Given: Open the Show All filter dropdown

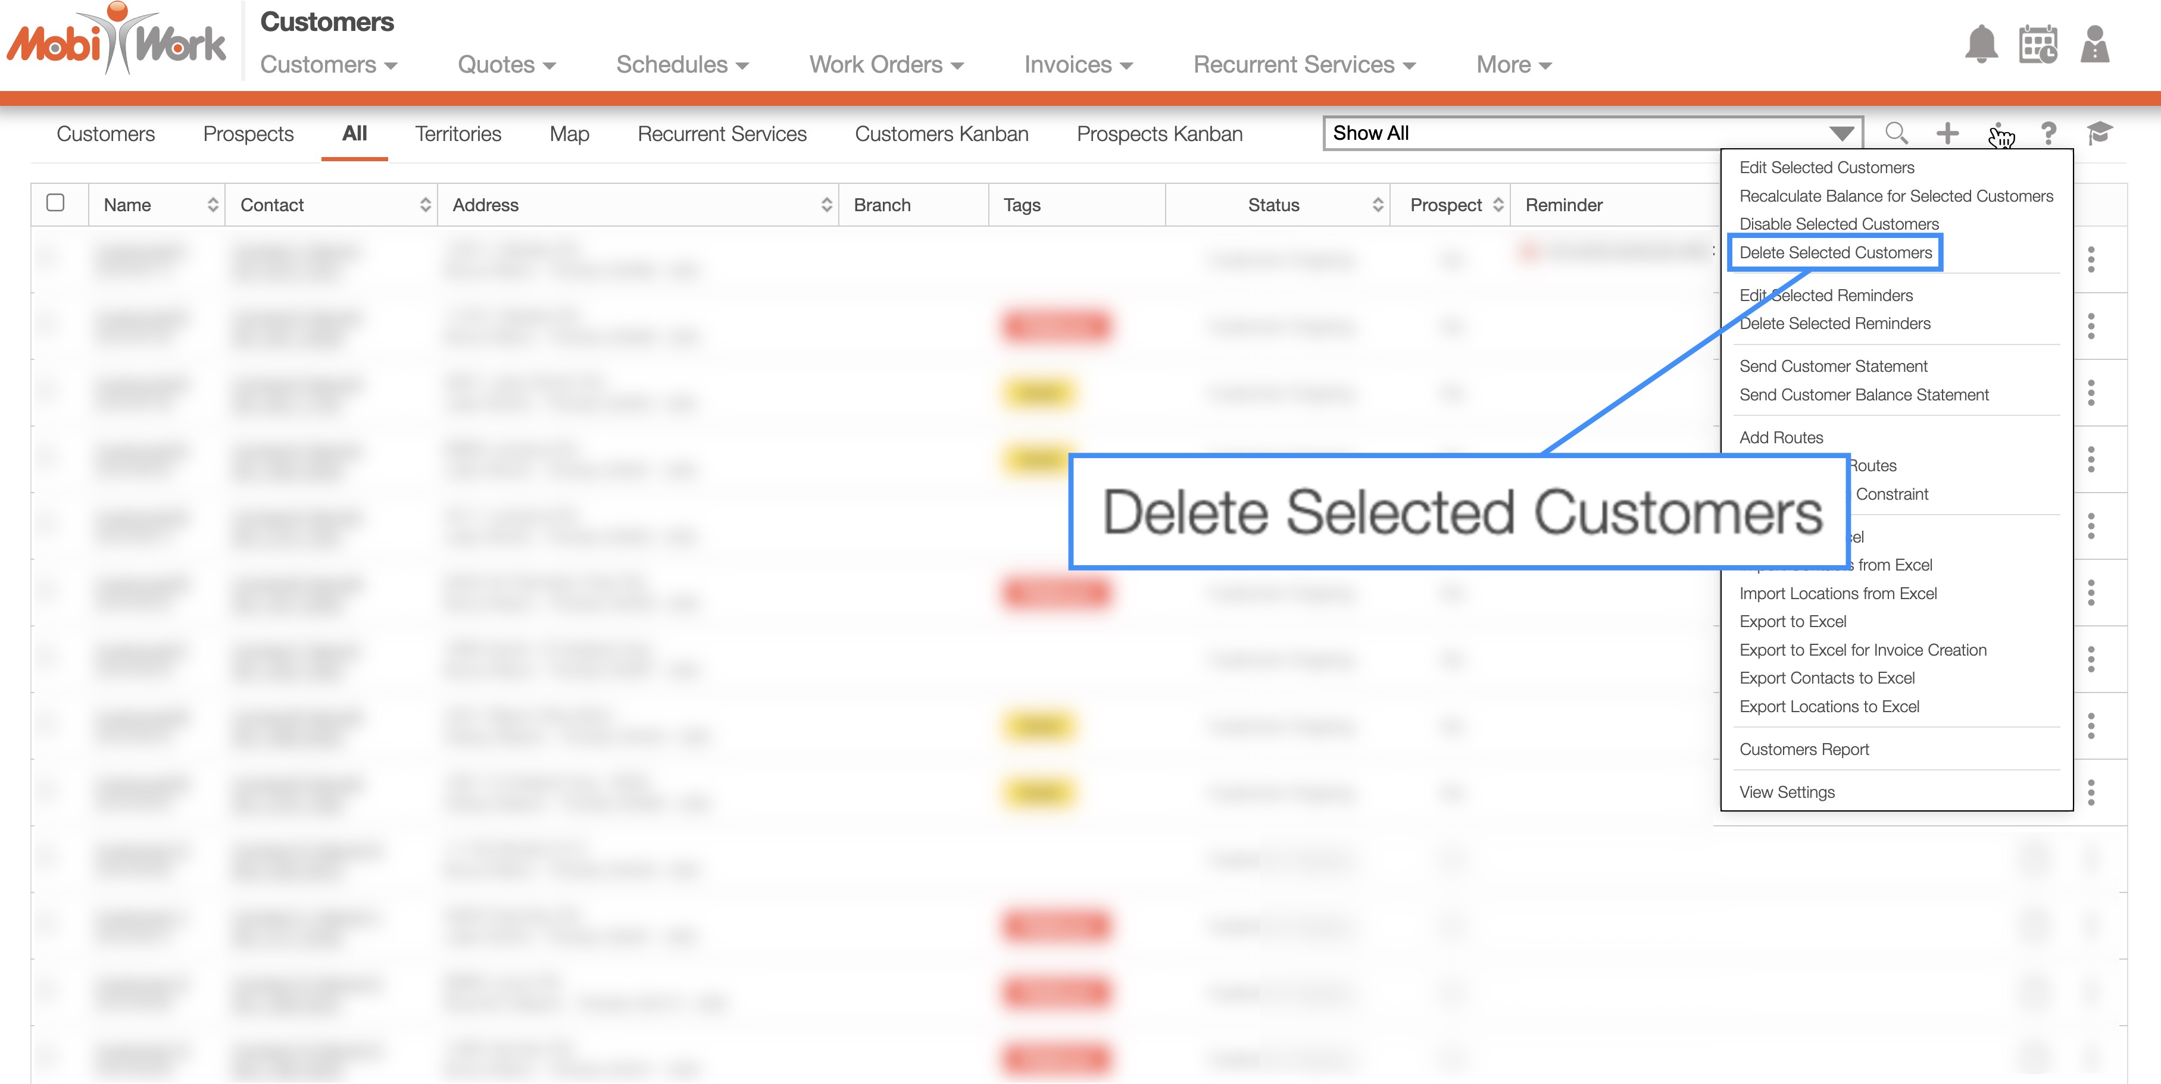Looking at the screenshot, I should (1592, 133).
